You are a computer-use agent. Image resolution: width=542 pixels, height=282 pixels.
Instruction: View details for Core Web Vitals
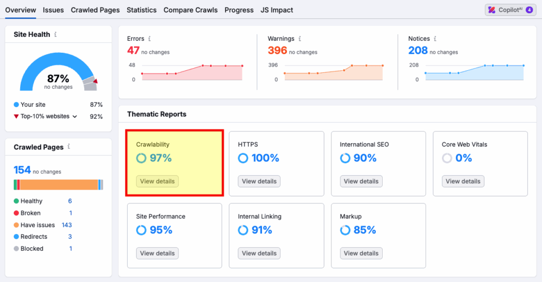pos(463,181)
